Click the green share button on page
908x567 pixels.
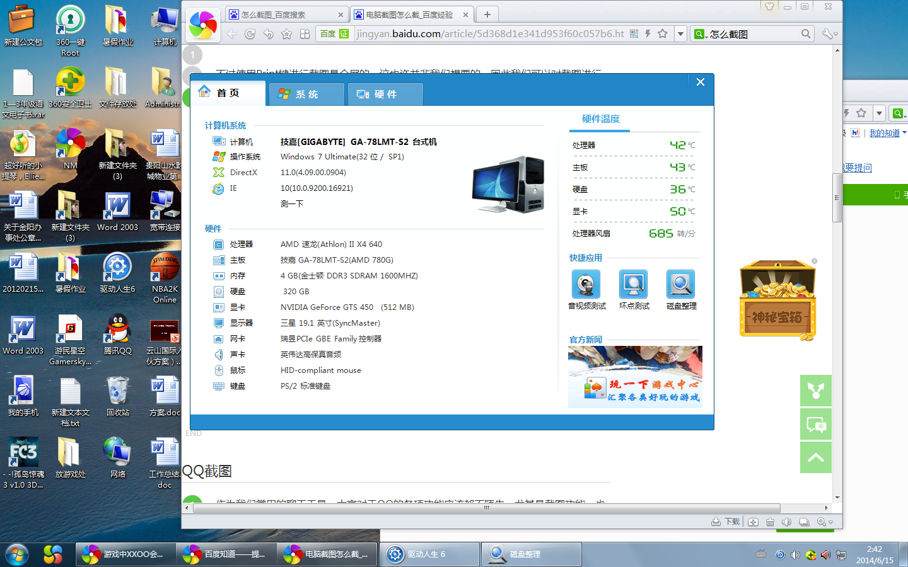[816, 391]
